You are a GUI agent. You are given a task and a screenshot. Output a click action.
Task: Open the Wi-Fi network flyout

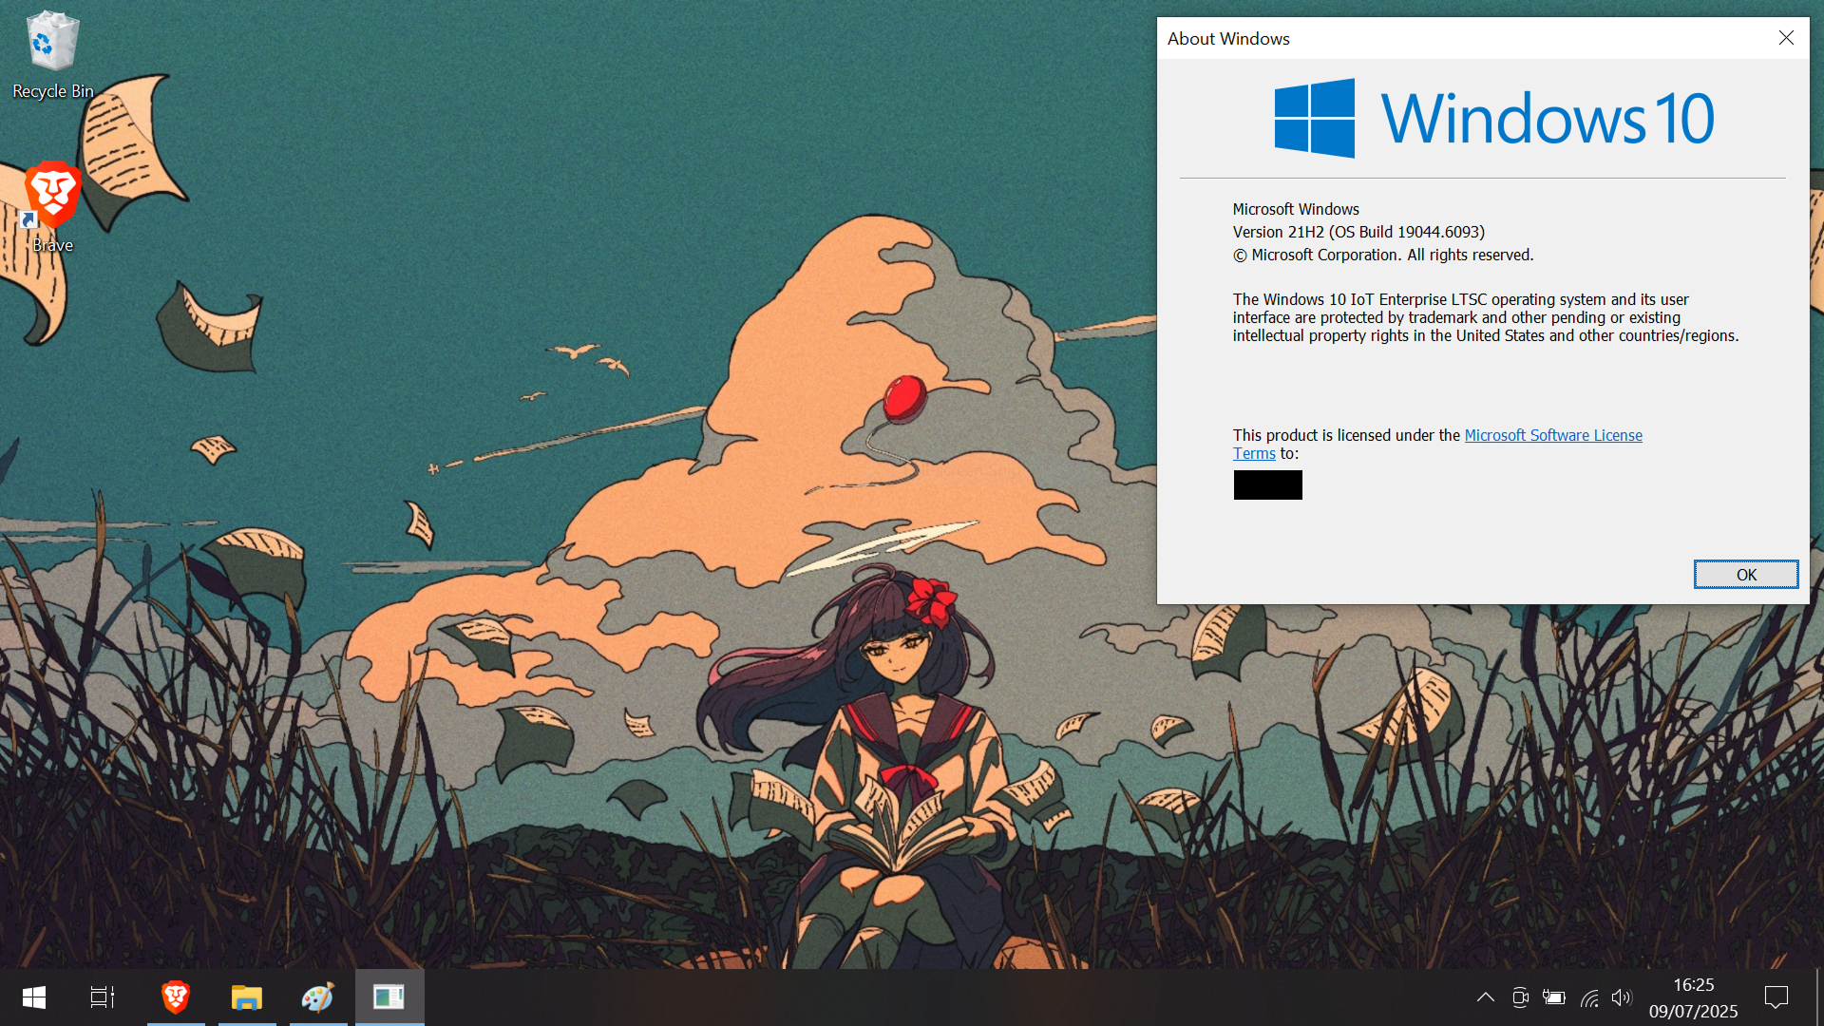click(1589, 997)
